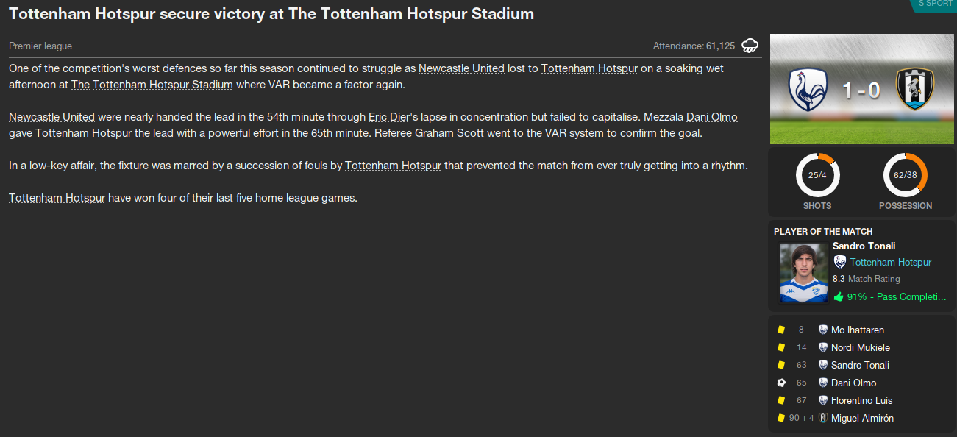Click the Tottenham Hotspur crest on scoreboard
Screen dimensions: 957x437
point(807,90)
